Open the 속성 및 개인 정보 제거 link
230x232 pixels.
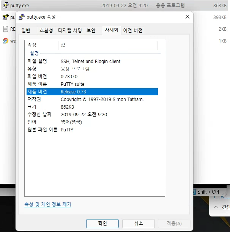point(48,205)
